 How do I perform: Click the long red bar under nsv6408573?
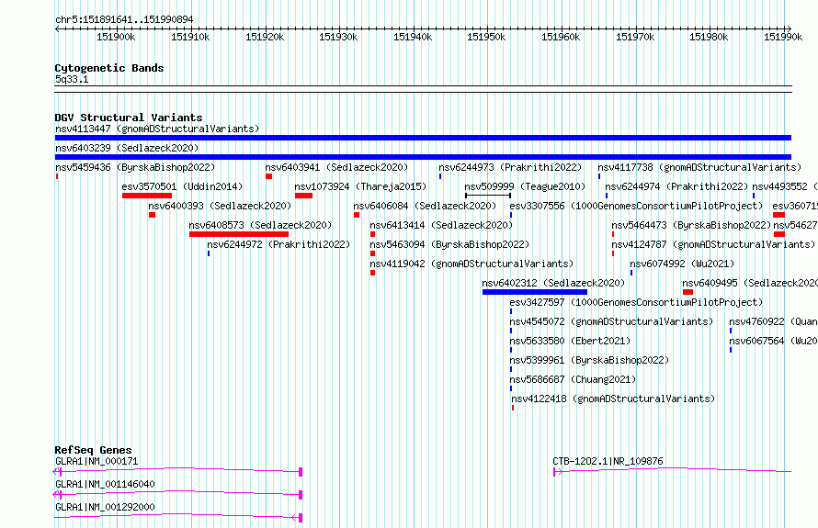239,234
